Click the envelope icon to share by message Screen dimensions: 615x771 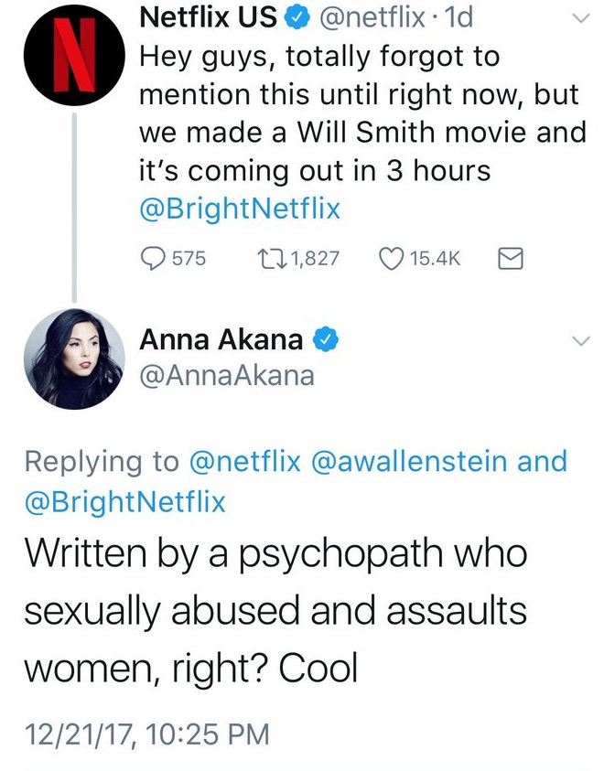coord(508,259)
